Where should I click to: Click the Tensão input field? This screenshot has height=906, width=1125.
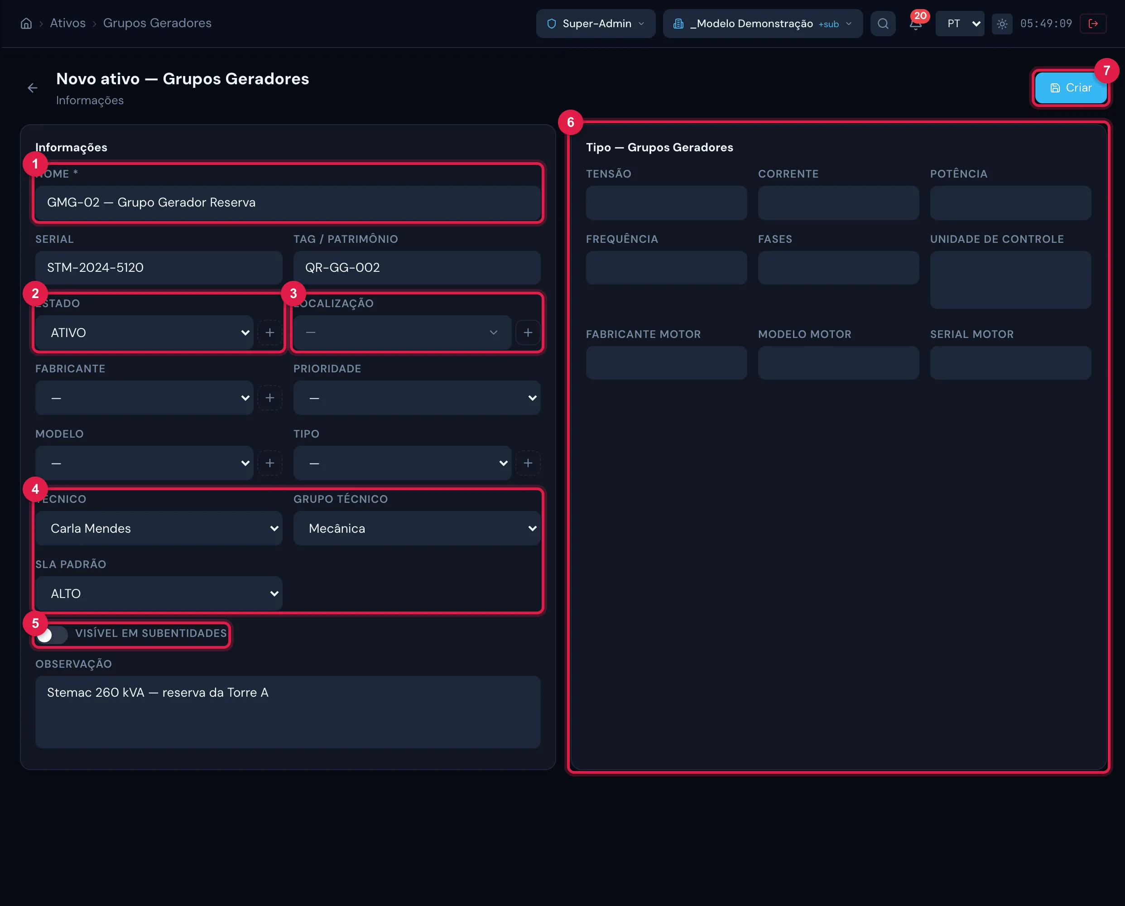tap(666, 202)
